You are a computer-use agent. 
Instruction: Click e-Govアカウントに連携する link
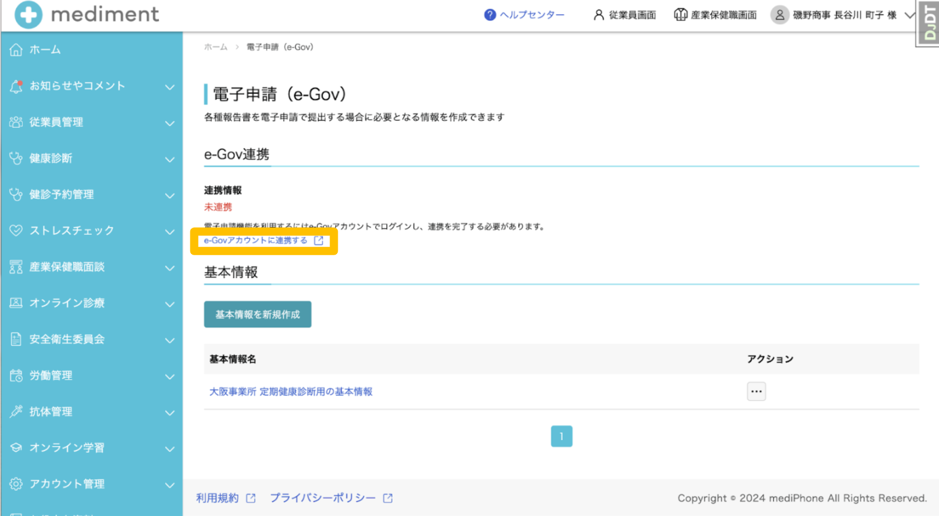[256, 240]
